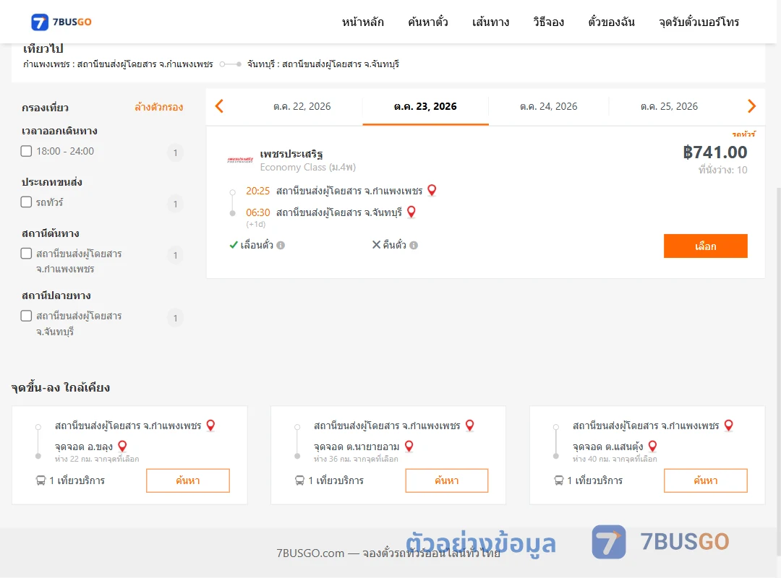Click ที่นั่งว่าง: 10 seats text
The width and height of the screenshot is (781, 578).
[x=722, y=170]
